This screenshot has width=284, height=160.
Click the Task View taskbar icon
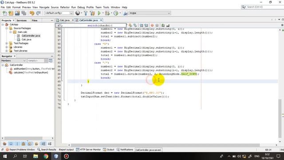coord(25,156)
